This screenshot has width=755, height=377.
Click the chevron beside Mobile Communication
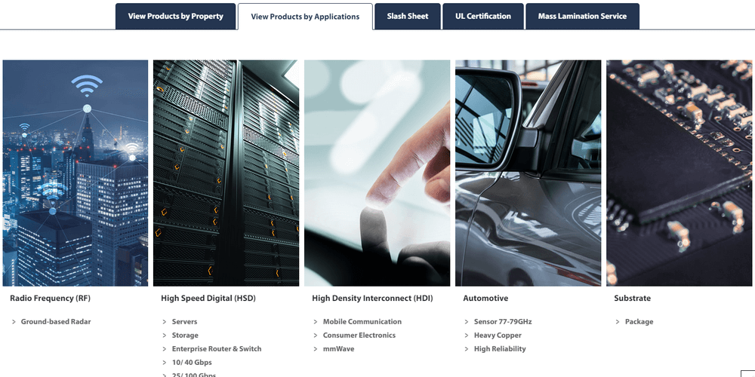(x=316, y=322)
